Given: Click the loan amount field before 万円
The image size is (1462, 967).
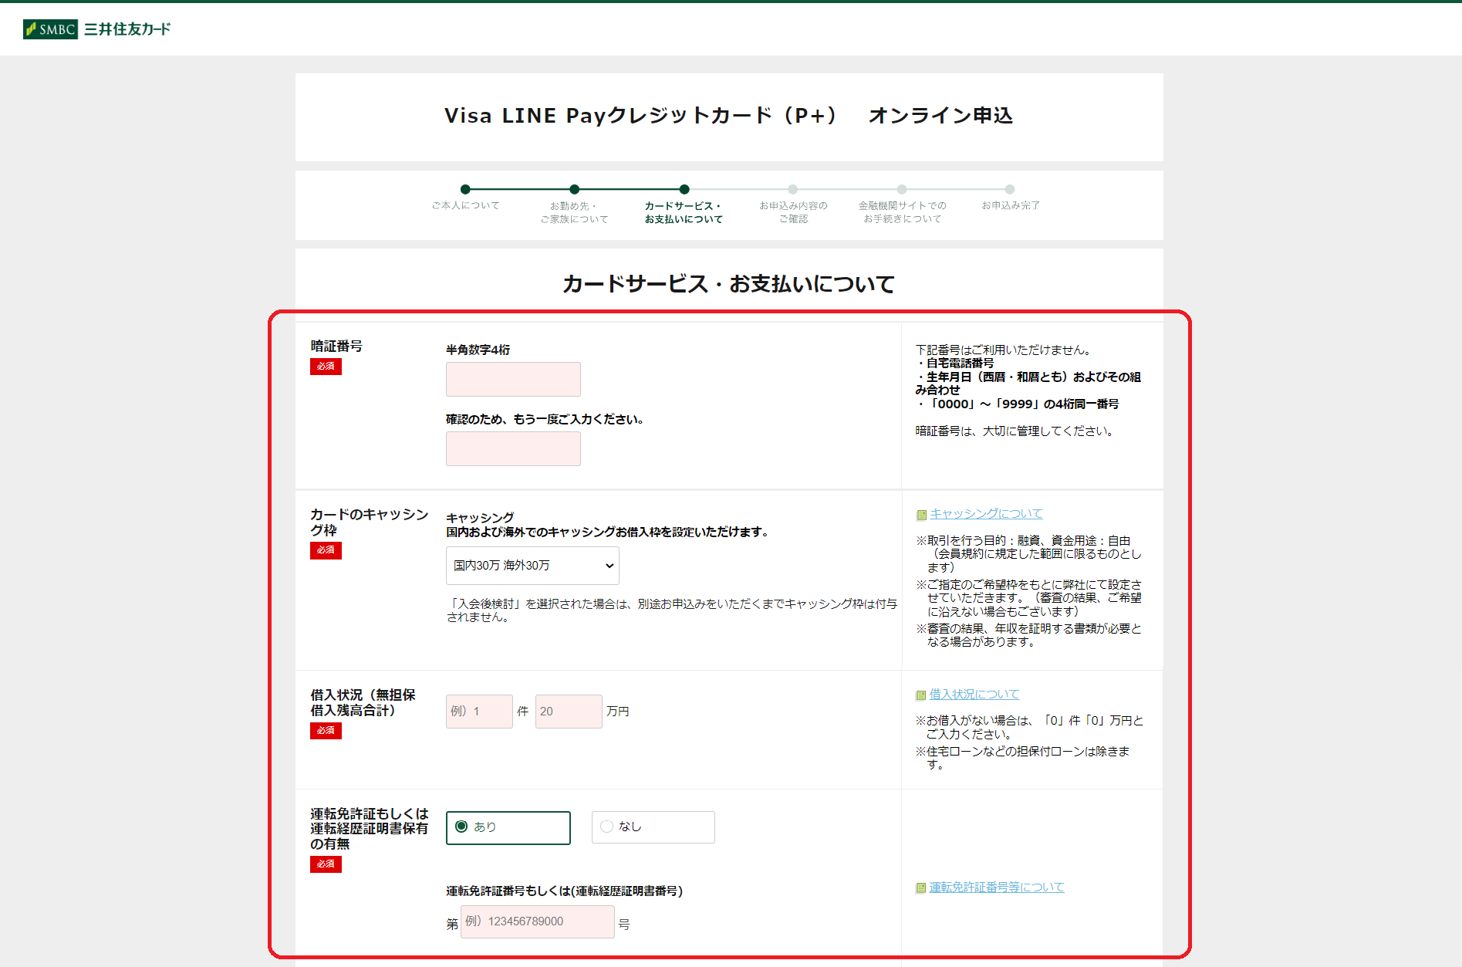Looking at the screenshot, I should coord(569,712).
